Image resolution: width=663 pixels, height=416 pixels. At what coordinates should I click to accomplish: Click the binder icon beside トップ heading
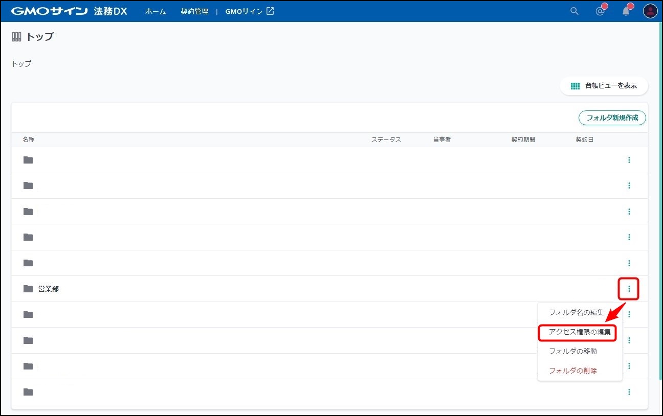tap(17, 37)
